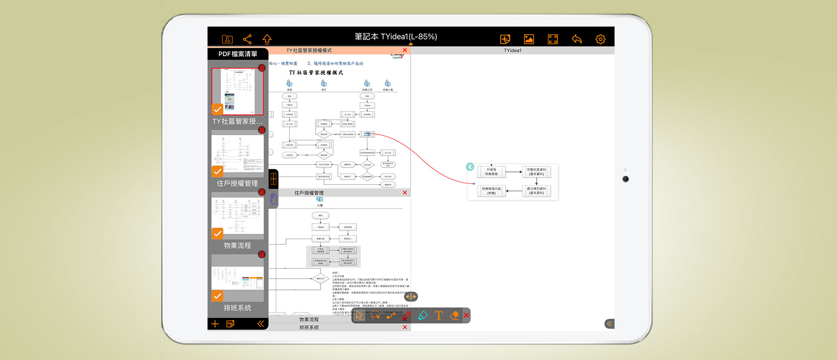Viewport: 837px width, 360px height.
Task: Select the TY社區管家授權模式 document tab
Action: click(309, 50)
